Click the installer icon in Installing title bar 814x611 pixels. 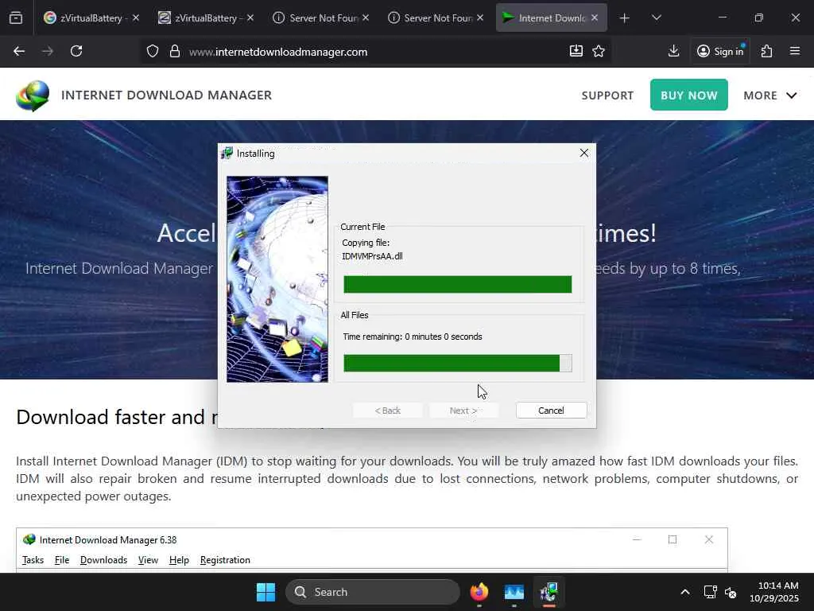coord(227,154)
